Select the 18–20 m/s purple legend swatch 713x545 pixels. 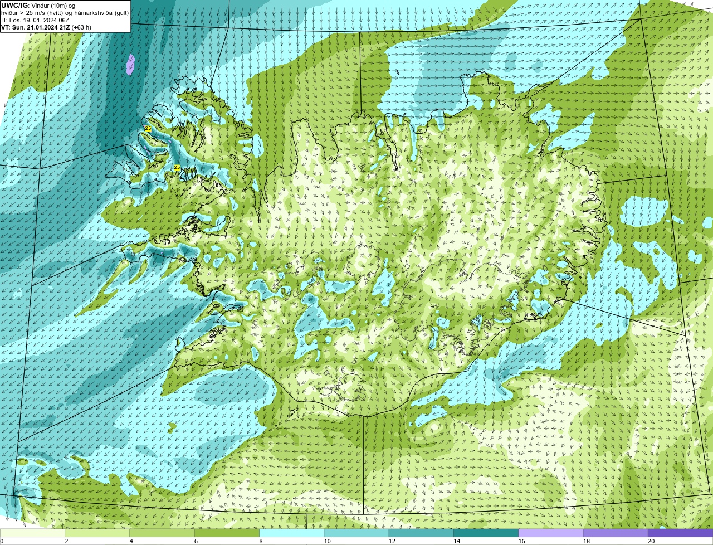[x=616, y=533]
